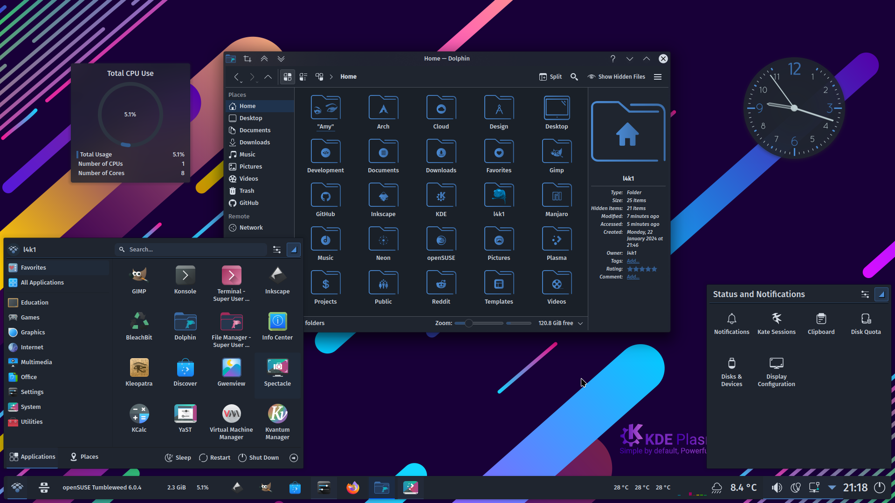Screen dimensions: 895x503
Task: Click the launcher Search field
Action: pos(191,250)
